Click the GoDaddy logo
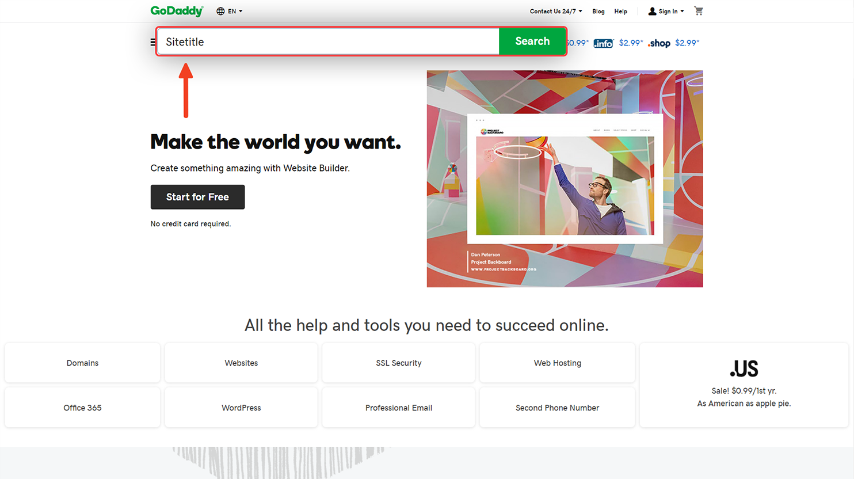The height and width of the screenshot is (479, 854). click(x=177, y=11)
